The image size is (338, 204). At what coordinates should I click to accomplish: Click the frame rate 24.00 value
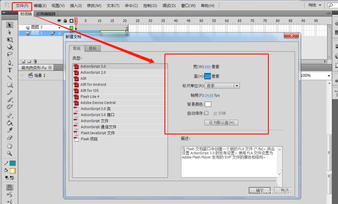pos(209,95)
